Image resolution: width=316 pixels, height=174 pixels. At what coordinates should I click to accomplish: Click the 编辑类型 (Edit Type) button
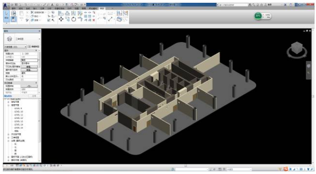[34, 47]
